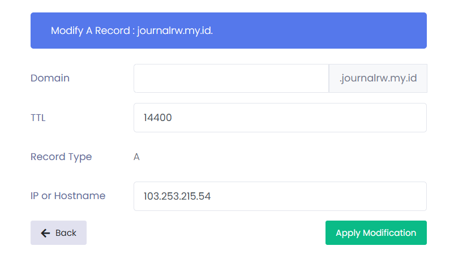Click the IP or Hostname label
This screenshot has height=263, width=454.
(x=68, y=196)
